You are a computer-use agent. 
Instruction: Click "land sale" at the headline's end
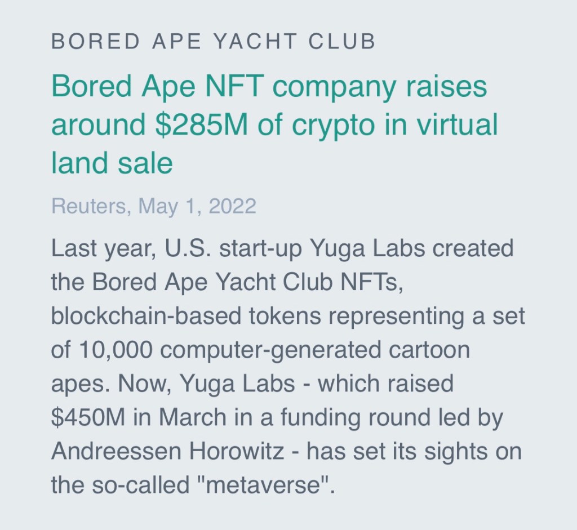click(x=112, y=163)
